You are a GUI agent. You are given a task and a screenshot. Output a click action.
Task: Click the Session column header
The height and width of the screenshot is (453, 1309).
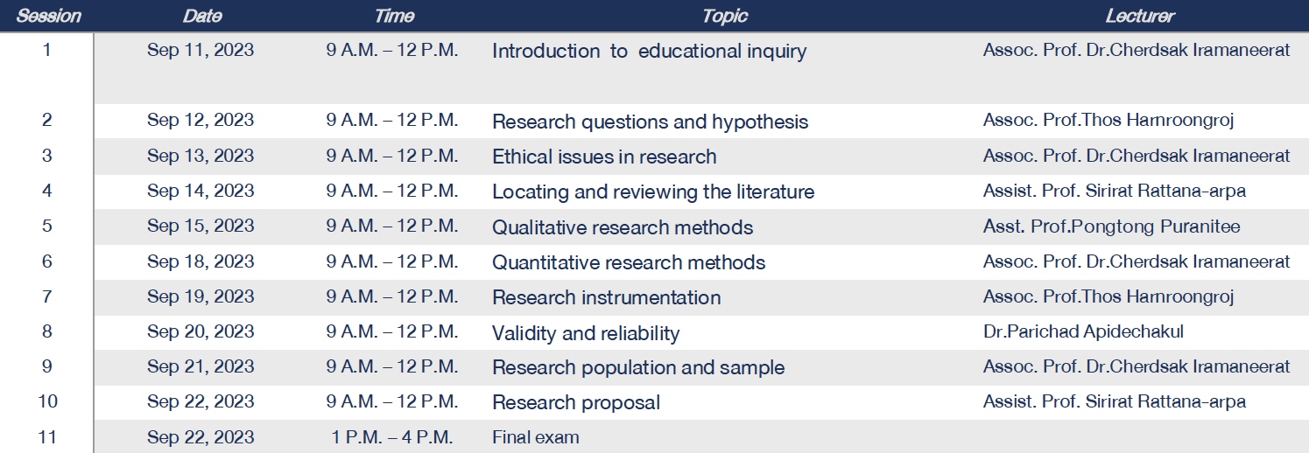click(48, 16)
